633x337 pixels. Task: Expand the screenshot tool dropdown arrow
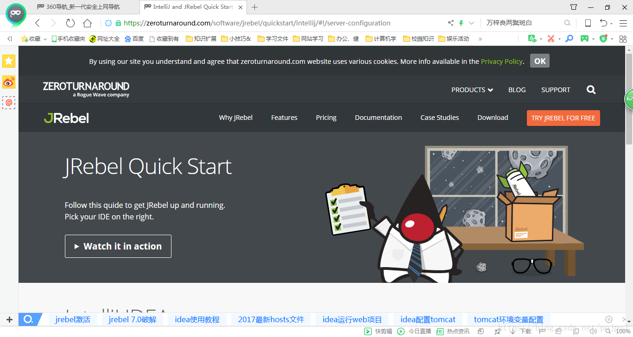coord(559,39)
